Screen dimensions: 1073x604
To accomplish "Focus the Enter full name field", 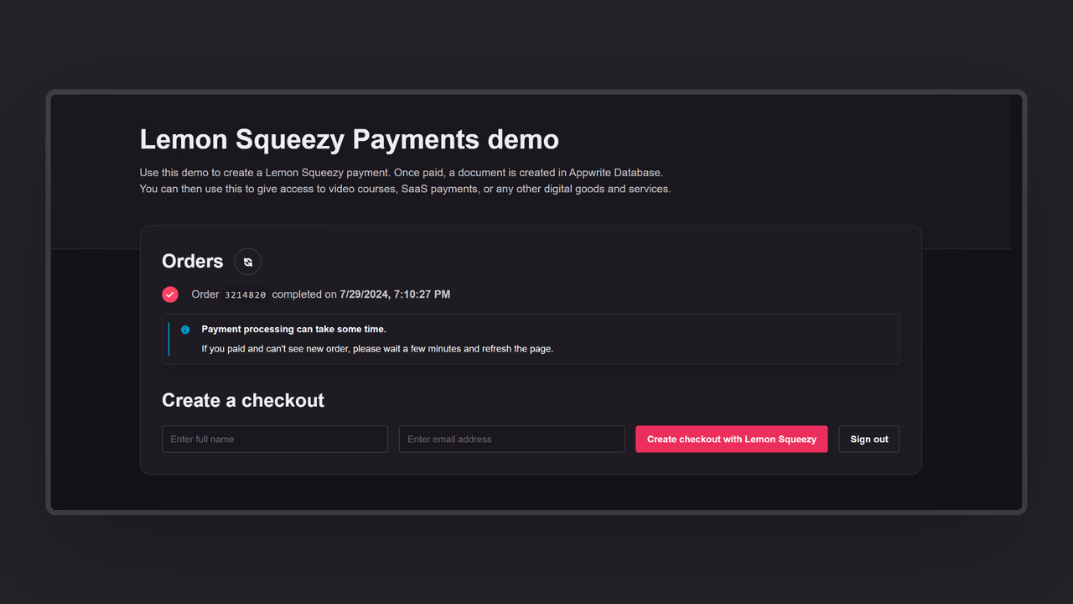I will (x=275, y=439).
